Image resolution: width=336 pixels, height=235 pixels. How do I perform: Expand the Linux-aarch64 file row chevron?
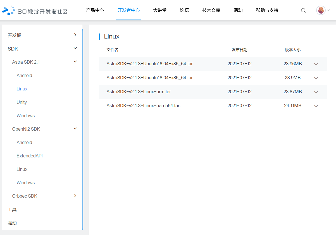(316, 106)
